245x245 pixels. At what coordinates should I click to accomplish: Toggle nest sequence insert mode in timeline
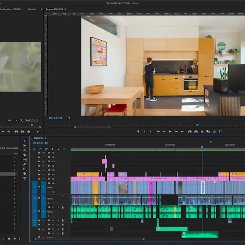(x=35, y=149)
